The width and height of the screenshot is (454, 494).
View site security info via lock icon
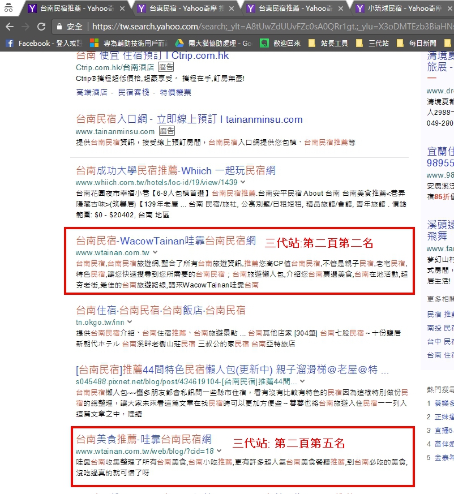(x=59, y=27)
